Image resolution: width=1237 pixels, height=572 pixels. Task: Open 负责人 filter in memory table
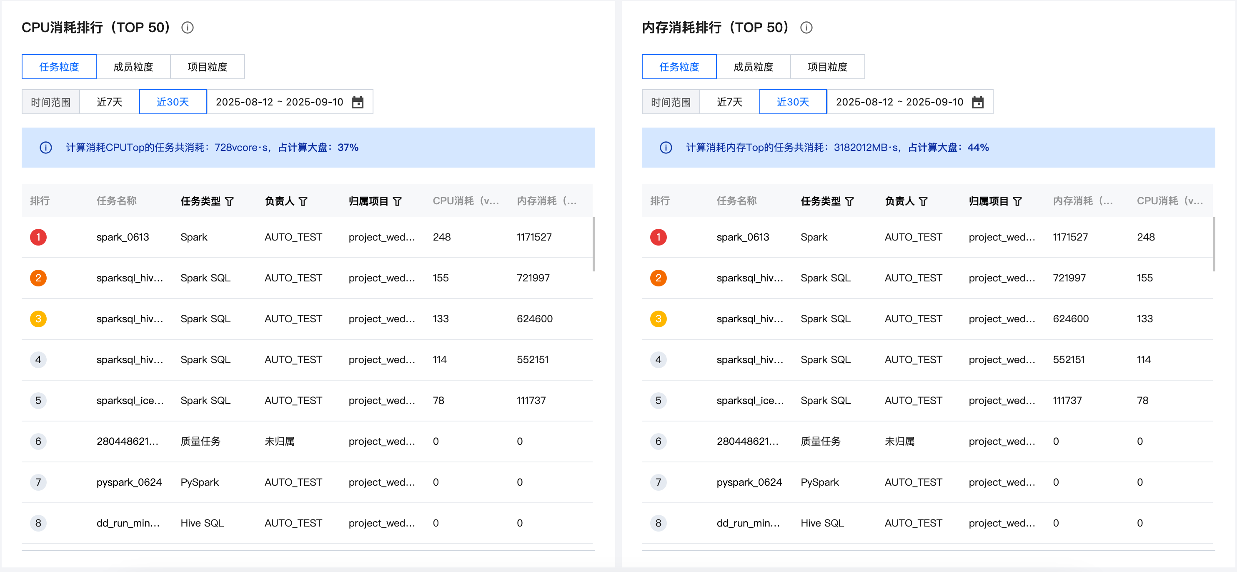coord(923,201)
